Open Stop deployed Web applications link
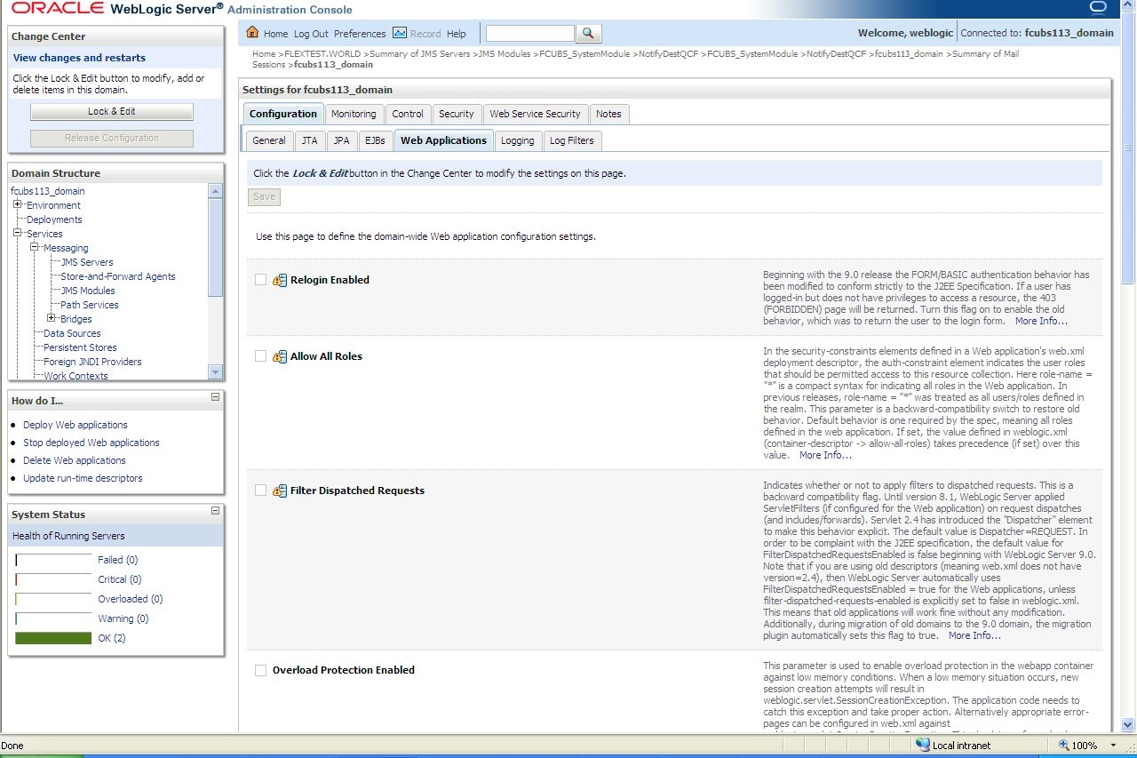This screenshot has height=758, width=1137. click(x=91, y=443)
